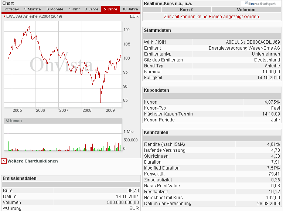The image size is (283, 211).
Task: Click the Chart panel heading
Action: pos(8,3)
